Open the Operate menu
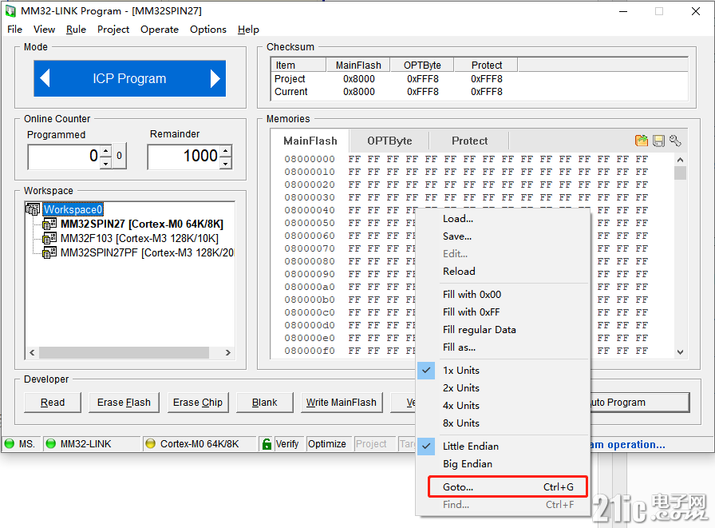This screenshot has height=528, width=715. coord(159,30)
